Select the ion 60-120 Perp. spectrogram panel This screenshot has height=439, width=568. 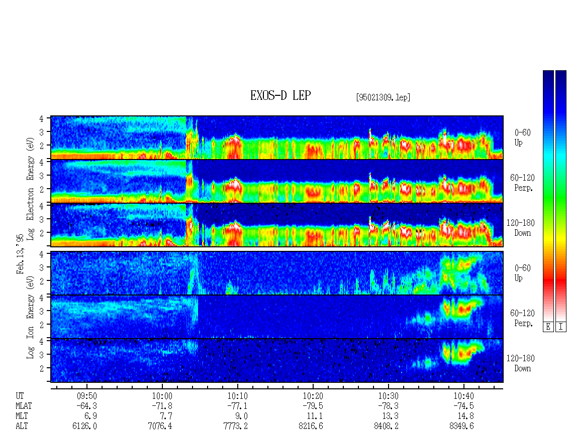pyautogui.click(x=277, y=317)
